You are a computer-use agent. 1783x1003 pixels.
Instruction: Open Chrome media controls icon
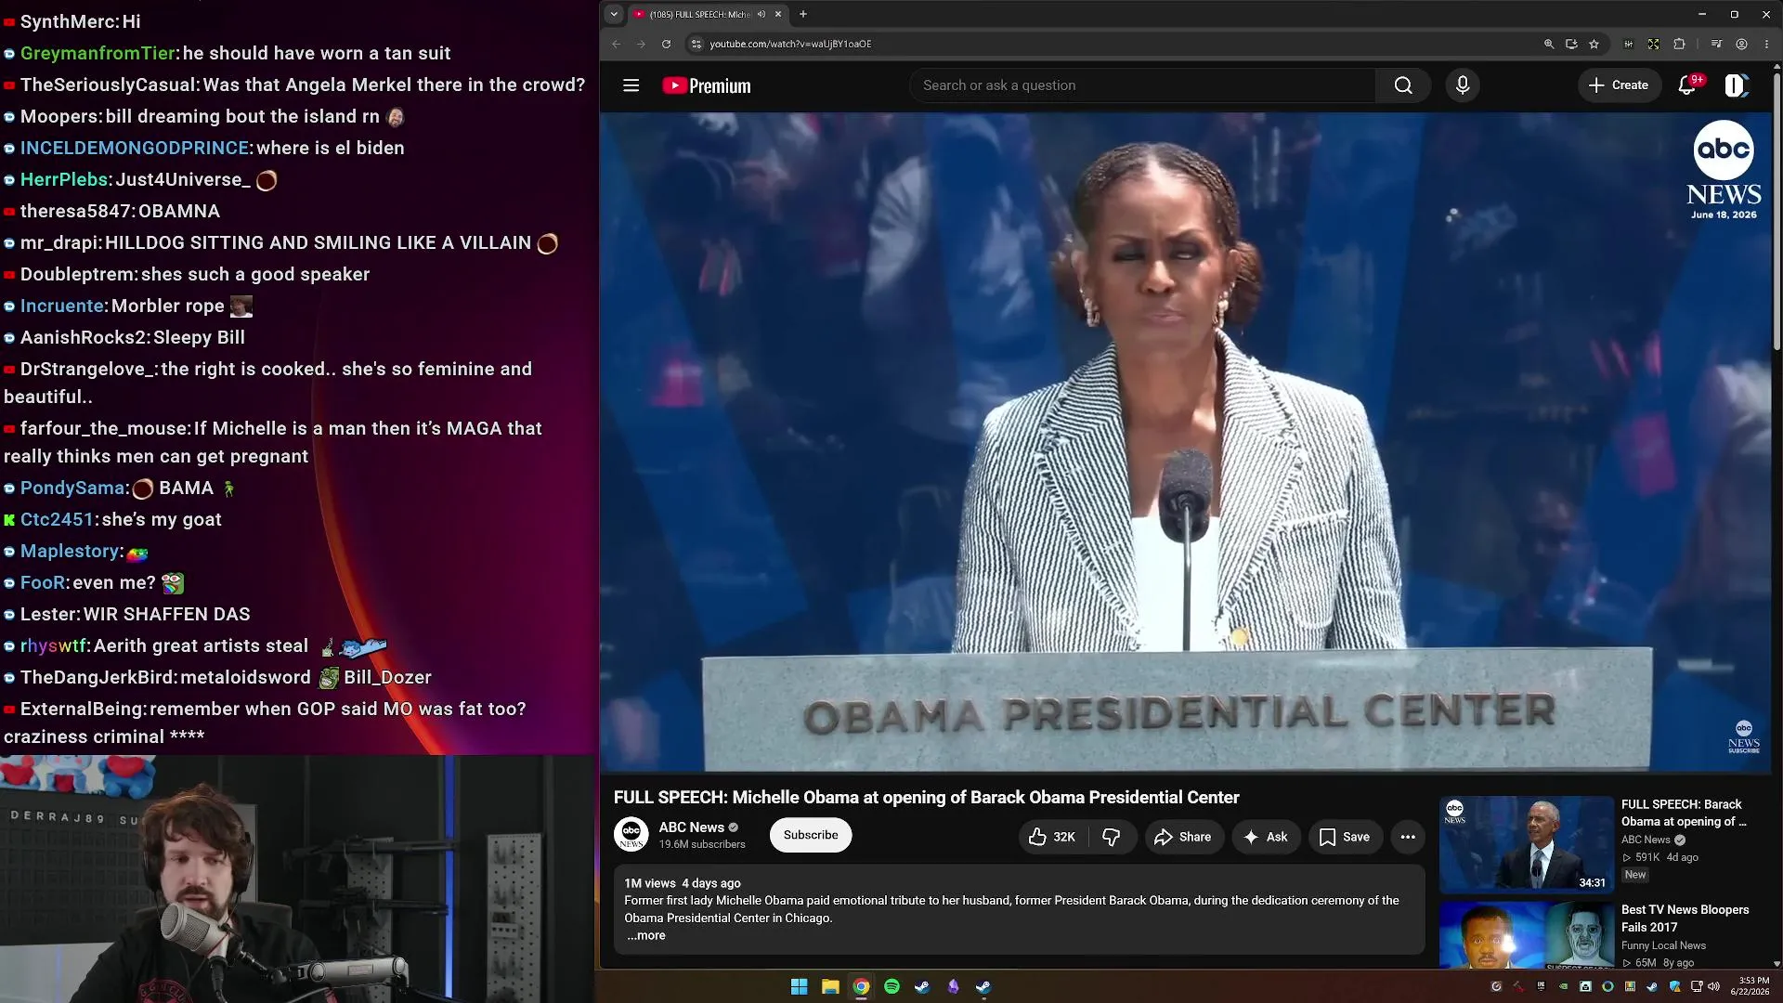click(1716, 44)
